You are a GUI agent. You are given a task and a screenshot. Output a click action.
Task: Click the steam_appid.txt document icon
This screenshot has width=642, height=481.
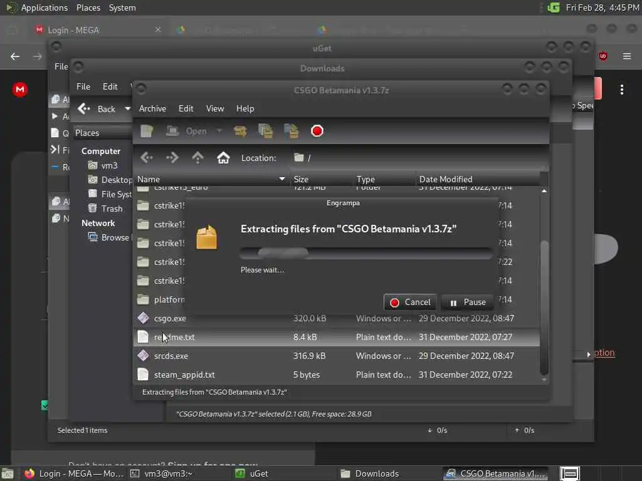pos(143,375)
